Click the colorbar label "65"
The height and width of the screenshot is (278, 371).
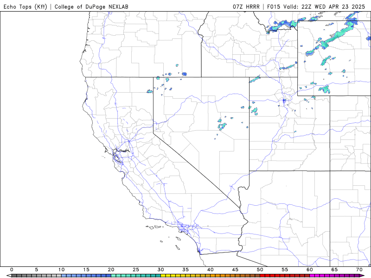tap(334, 270)
